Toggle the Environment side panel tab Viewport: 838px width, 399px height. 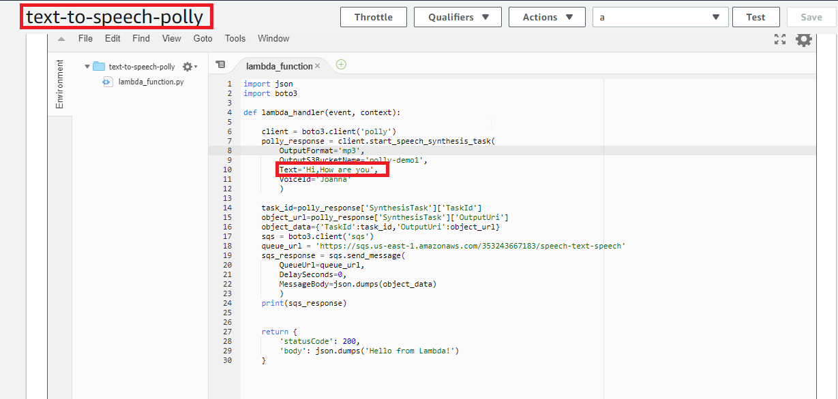pos(59,84)
